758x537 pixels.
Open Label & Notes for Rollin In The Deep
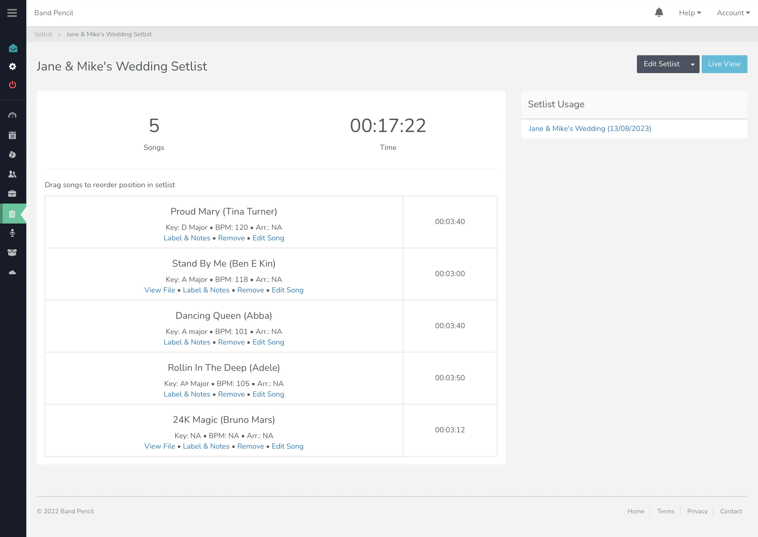tap(187, 394)
